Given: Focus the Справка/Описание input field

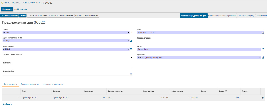Looking at the screenshot, I should [x=201, y=41].
